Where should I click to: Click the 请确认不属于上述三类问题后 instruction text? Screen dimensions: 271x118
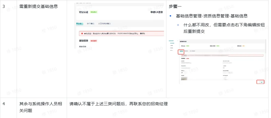(118, 104)
